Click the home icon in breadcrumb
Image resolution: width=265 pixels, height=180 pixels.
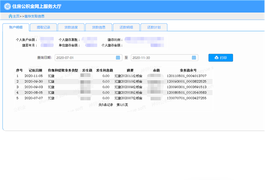pos(11,16)
